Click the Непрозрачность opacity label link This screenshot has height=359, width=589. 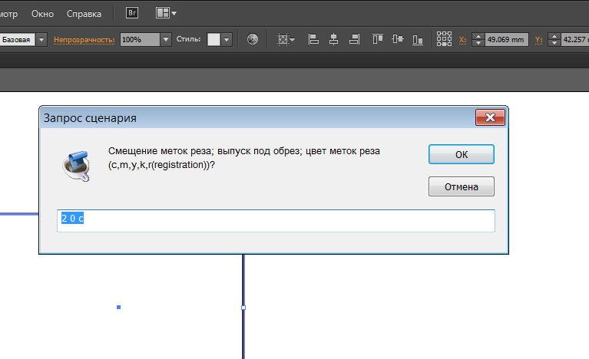(84, 40)
